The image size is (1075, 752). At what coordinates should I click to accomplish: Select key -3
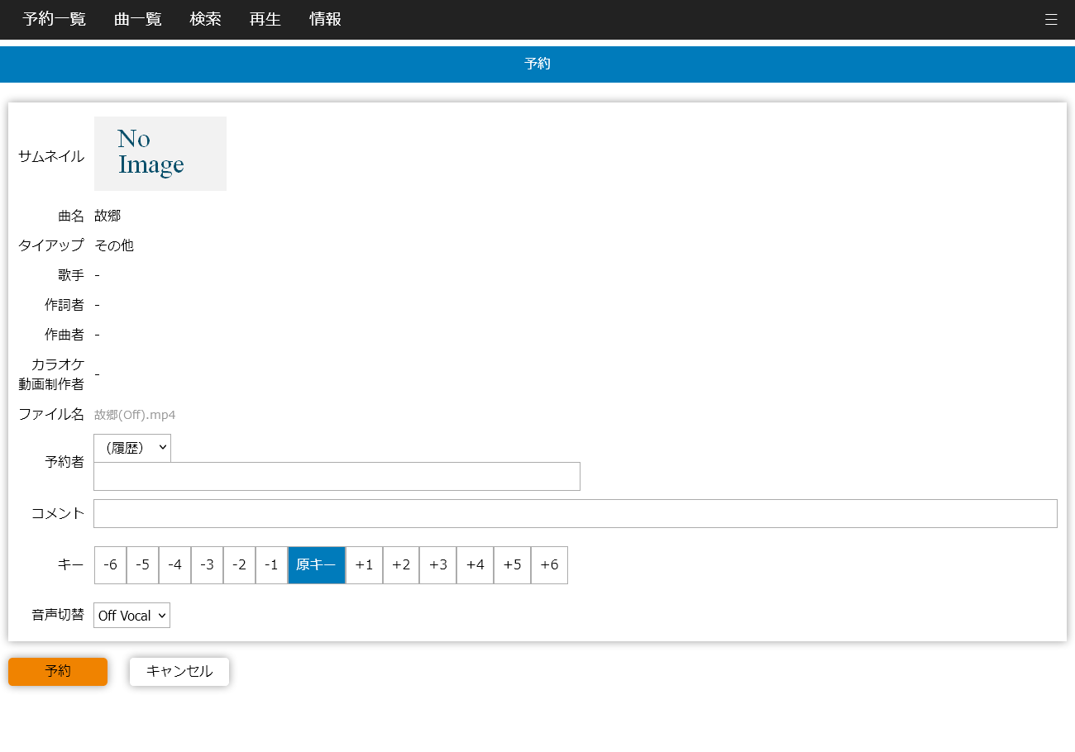207,565
